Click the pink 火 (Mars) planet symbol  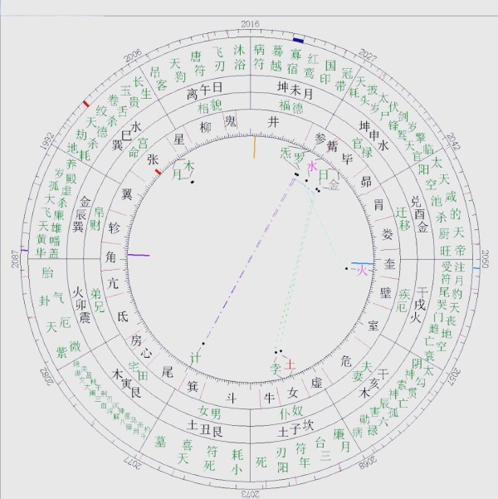pyautogui.click(x=360, y=270)
